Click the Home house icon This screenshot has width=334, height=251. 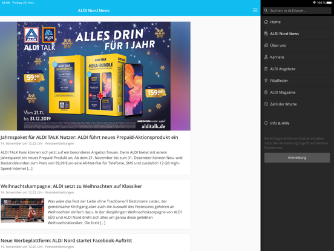[266, 22]
